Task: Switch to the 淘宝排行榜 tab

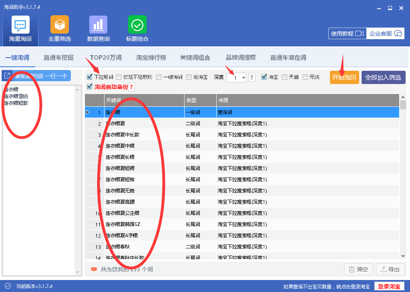Action: (151, 58)
